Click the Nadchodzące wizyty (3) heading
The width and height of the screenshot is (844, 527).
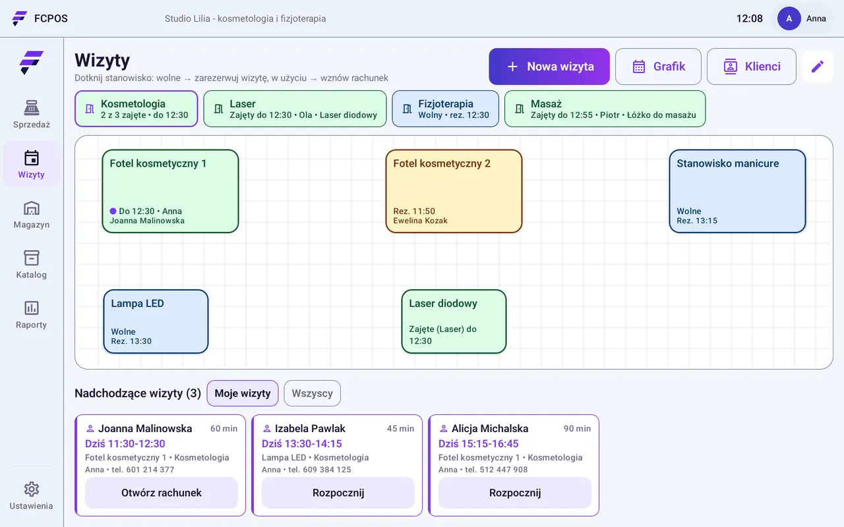point(138,393)
